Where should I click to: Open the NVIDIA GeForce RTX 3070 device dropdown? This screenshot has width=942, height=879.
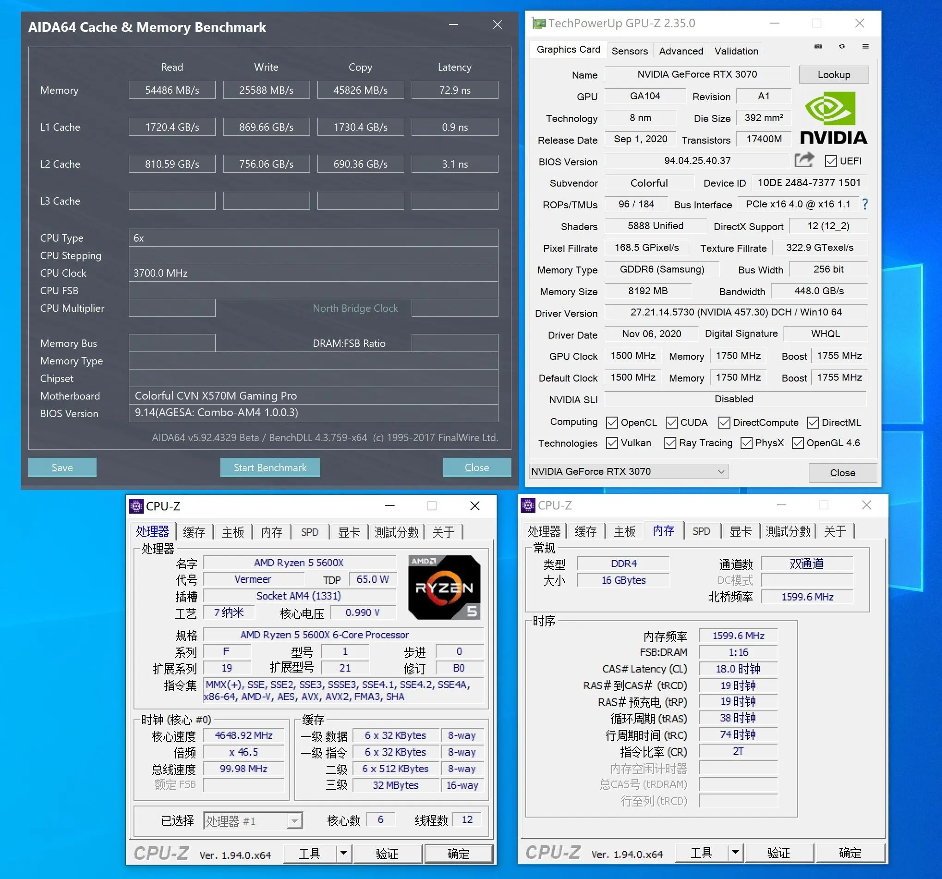coord(628,472)
